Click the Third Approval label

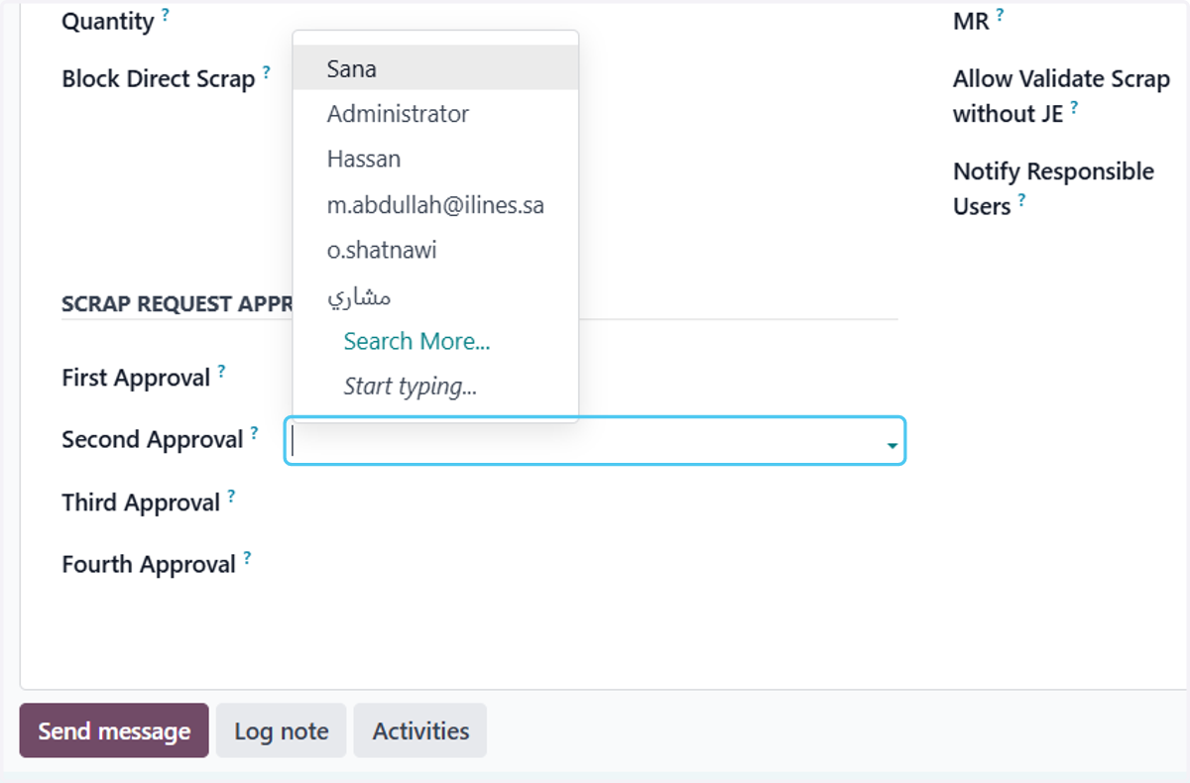pos(141,503)
